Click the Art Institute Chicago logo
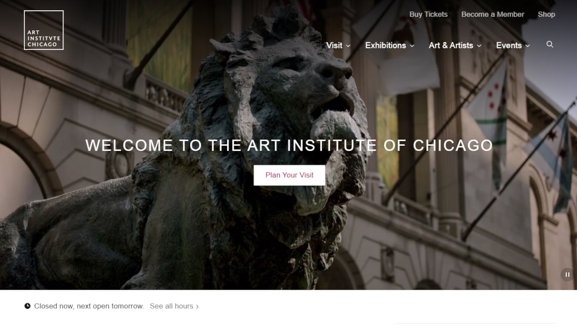The width and height of the screenshot is (577, 330). [44, 30]
